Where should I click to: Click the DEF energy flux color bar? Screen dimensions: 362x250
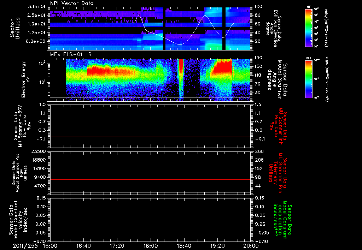pyautogui.click(x=309, y=79)
